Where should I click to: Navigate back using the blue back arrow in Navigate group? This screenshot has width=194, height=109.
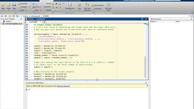tap(33, 4)
